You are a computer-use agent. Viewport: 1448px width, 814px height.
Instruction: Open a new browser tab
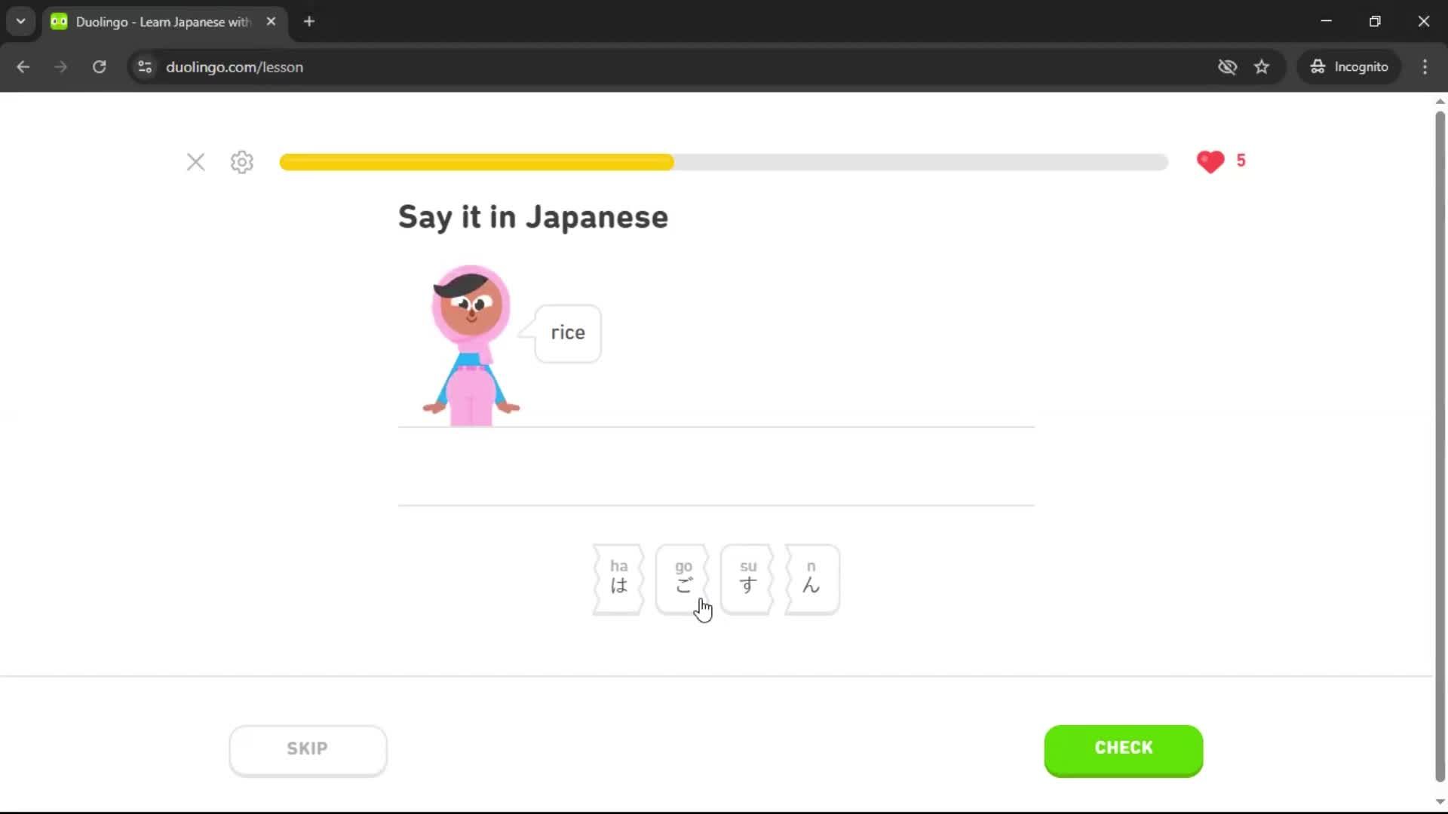tap(308, 21)
